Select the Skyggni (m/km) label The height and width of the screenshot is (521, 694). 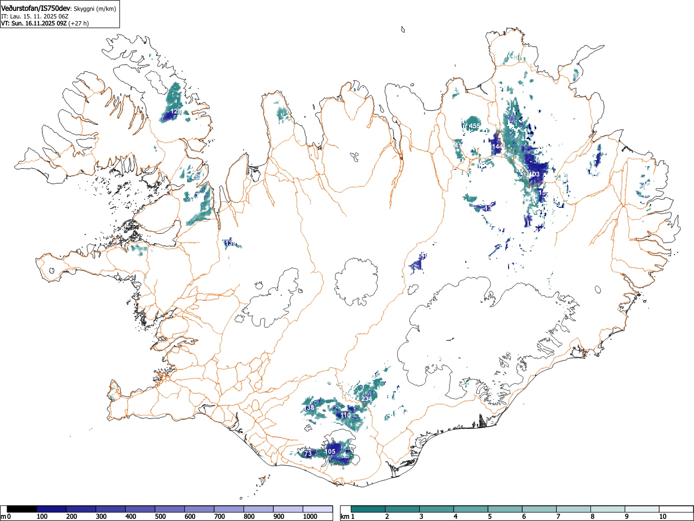[94, 9]
